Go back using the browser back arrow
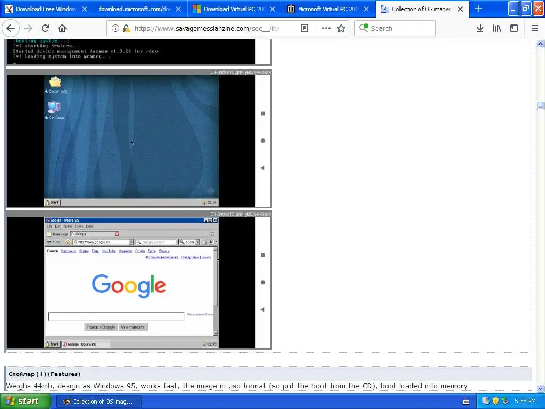 [11, 29]
